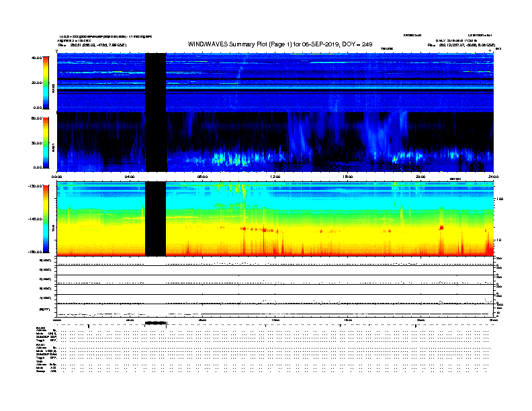Click the TNR mode status block heading
Screen dimensions: 532x411
(x=39, y=361)
